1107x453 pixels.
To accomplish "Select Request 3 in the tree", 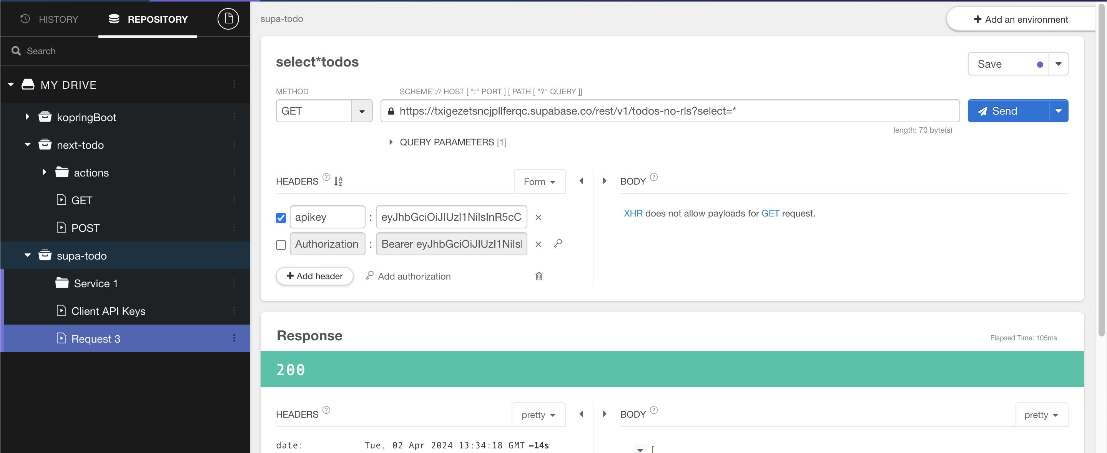I will 95,338.
